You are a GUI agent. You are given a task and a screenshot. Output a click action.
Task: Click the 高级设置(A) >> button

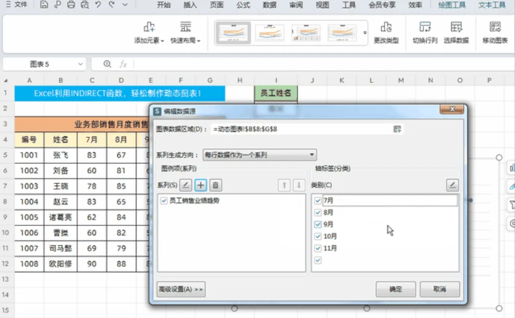(x=181, y=289)
